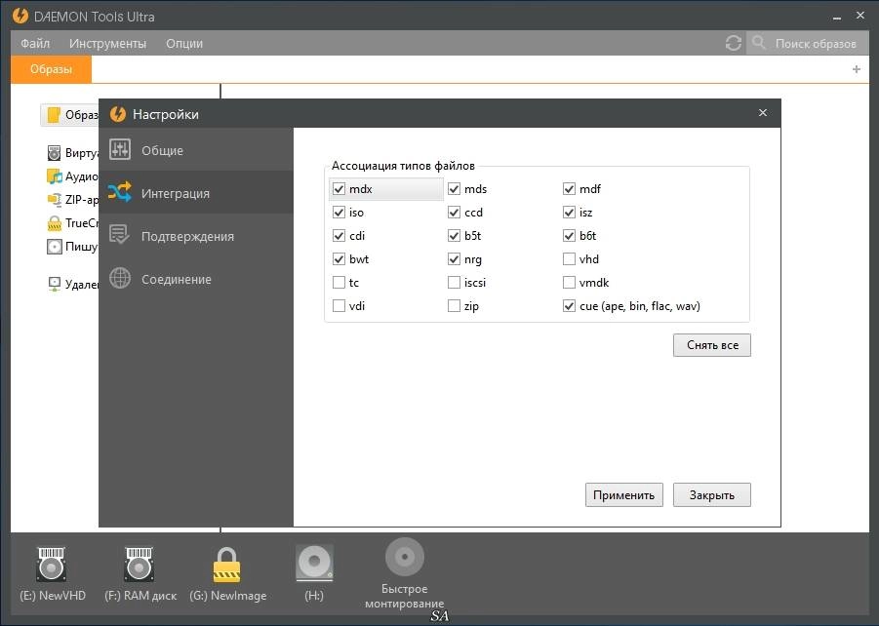Uncheck the isz file association
Image resolution: width=879 pixels, height=626 pixels.
(x=569, y=213)
